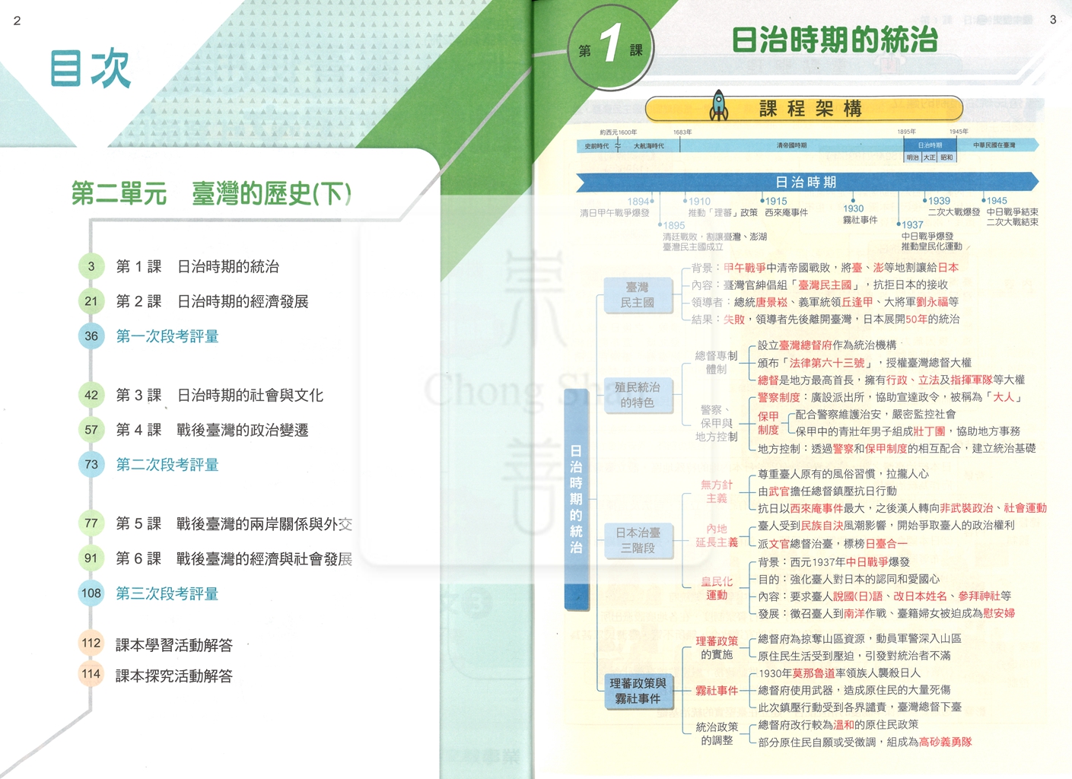
Task: Click the 臺灣民主國 mind map box
Action: [638, 295]
